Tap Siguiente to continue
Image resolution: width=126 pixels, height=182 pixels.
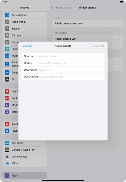[x=99, y=46]
